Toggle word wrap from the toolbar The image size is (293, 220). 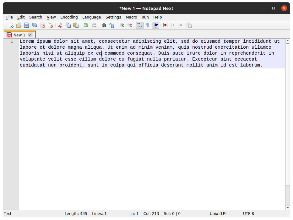tap(140, 25)
